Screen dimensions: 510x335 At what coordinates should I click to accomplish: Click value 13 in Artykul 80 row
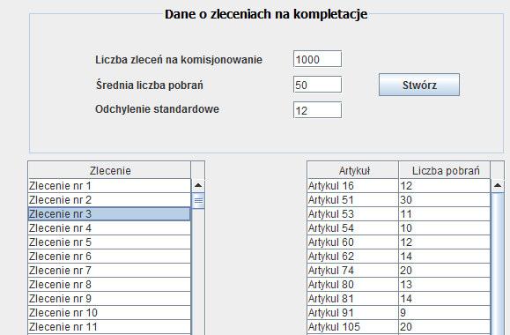coord(444,284)
